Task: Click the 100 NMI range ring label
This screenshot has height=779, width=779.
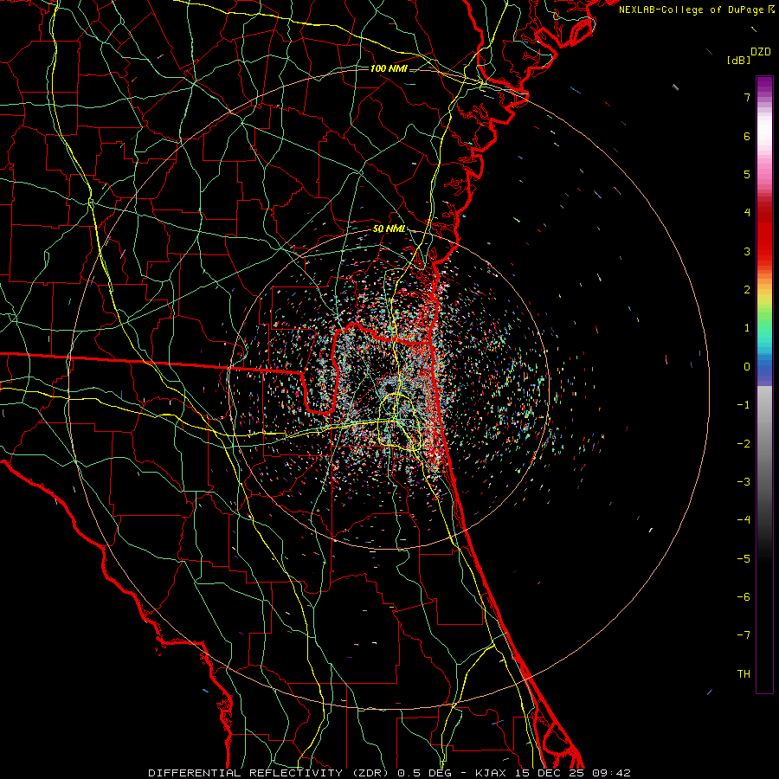Action: (x=389, y=68)
